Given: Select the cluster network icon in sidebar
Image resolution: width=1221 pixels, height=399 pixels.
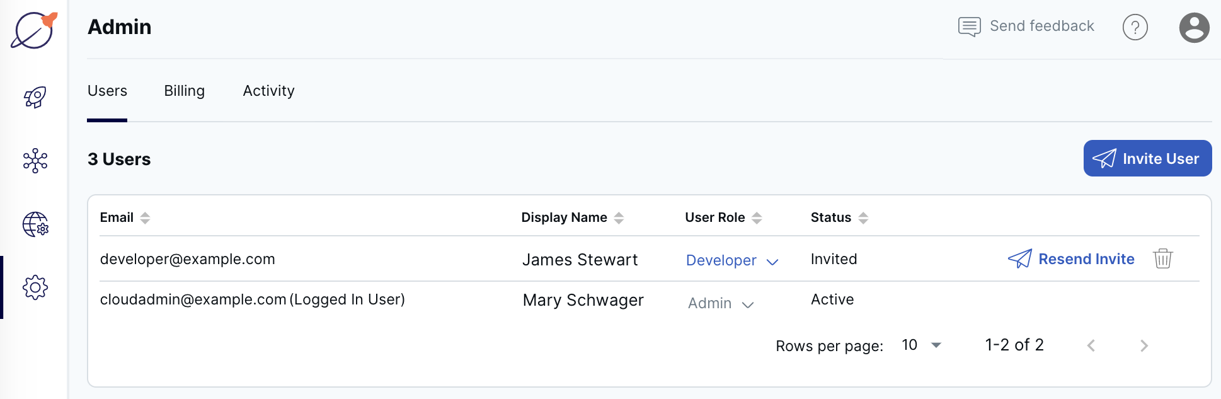Looking at the screenshot, I should pos(35,161).
